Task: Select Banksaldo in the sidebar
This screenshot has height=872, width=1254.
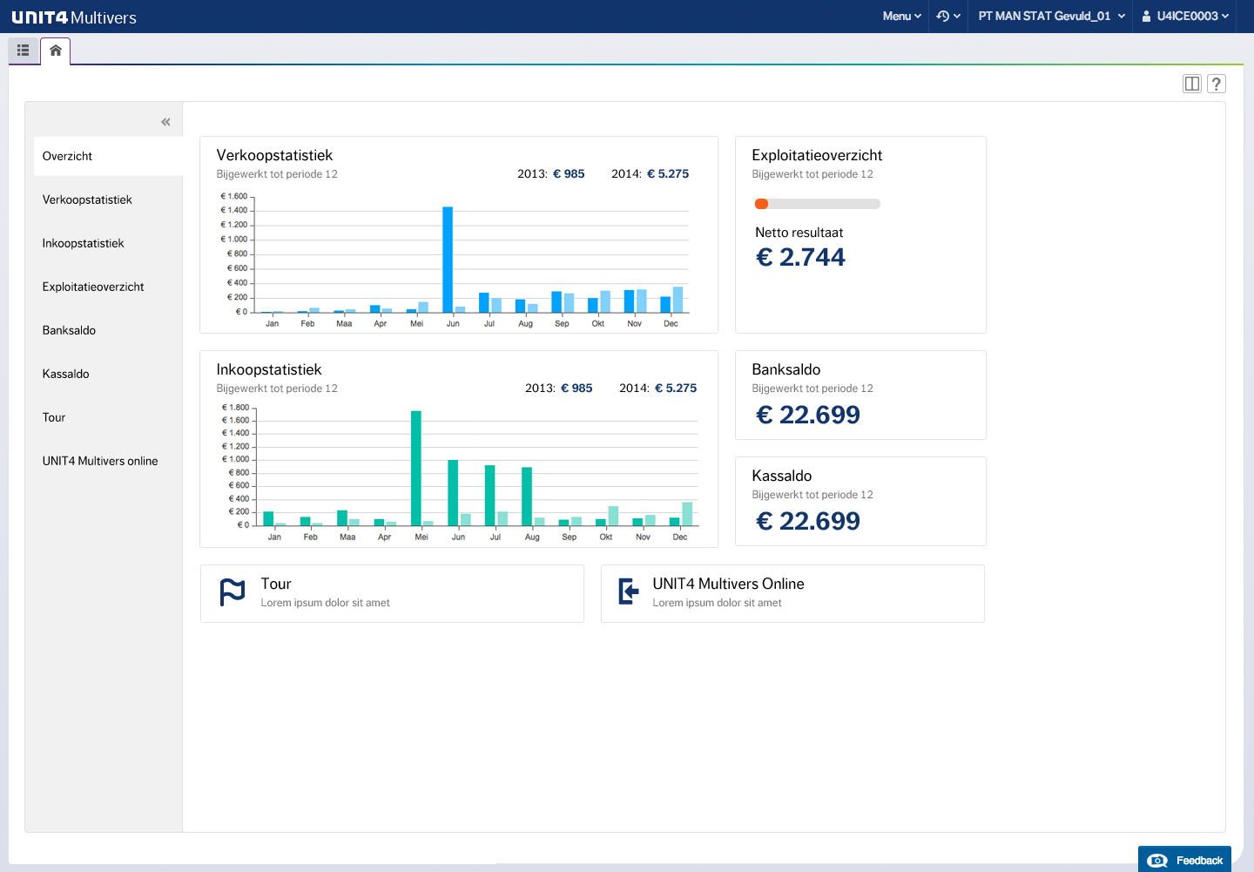Action: (69, 330)
